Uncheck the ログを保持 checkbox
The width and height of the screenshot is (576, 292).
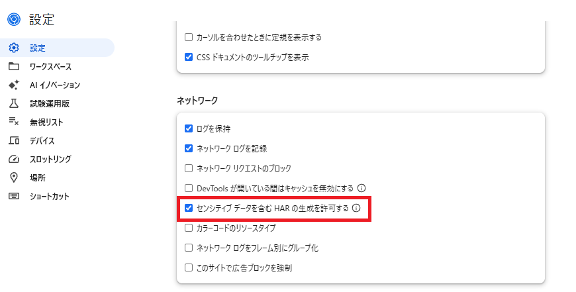[189, 128]
